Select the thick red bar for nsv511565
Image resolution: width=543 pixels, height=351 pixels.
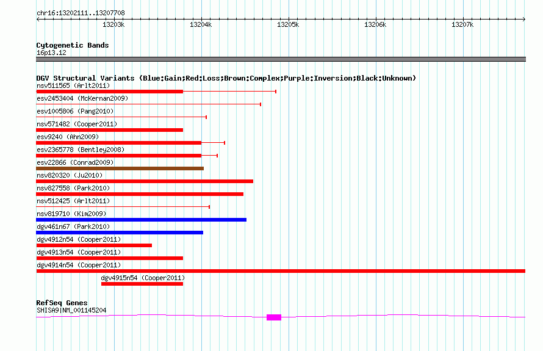point(109,92)
